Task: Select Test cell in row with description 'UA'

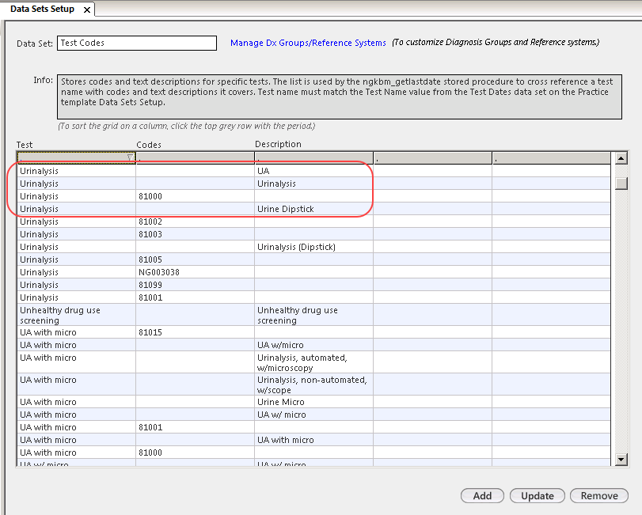Action: tap(76, 171)
